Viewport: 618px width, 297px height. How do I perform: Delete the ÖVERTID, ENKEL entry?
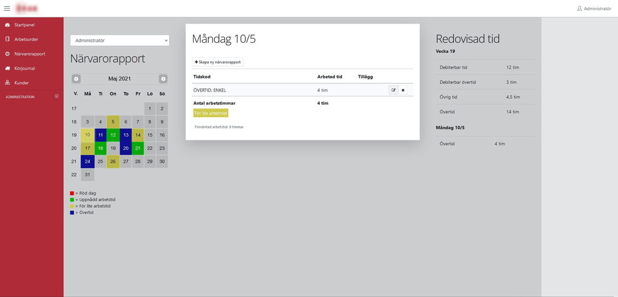point(403,90)
